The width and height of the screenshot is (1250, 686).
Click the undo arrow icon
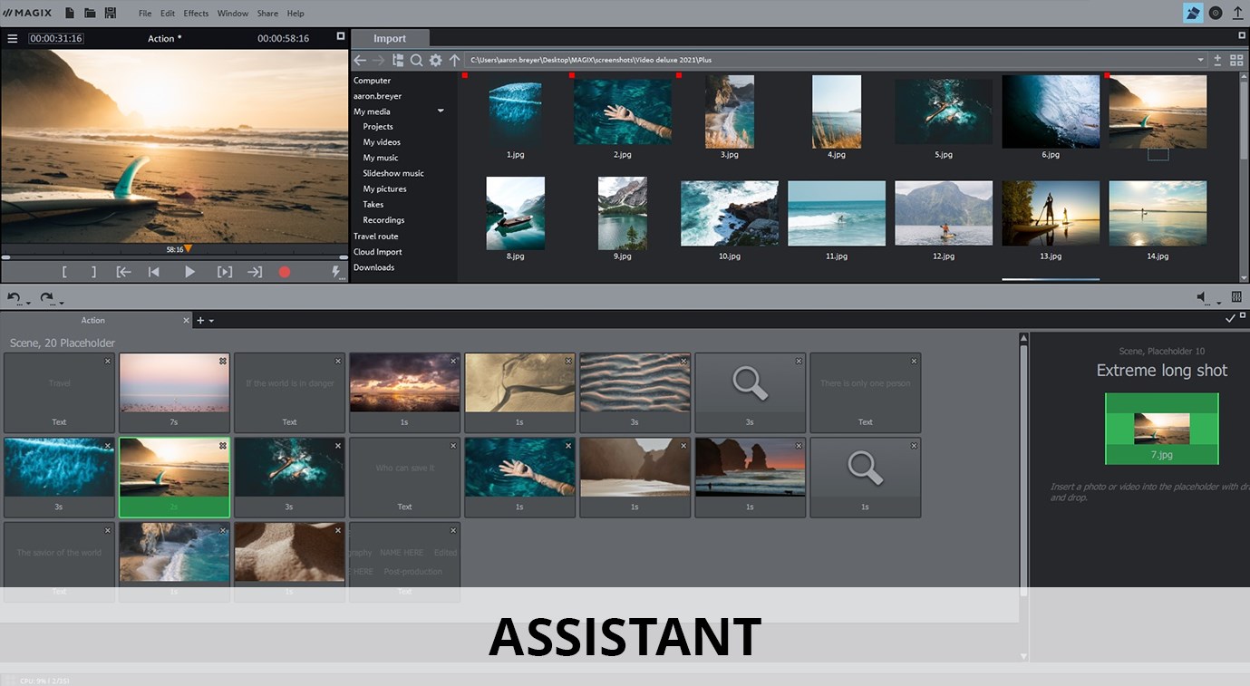14,297
